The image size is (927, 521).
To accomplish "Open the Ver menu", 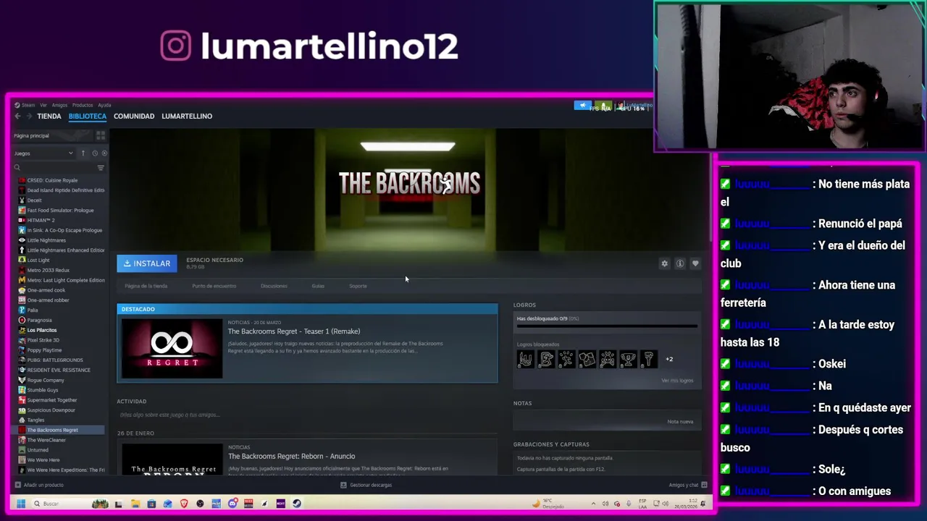I will [x=43, y=105].
